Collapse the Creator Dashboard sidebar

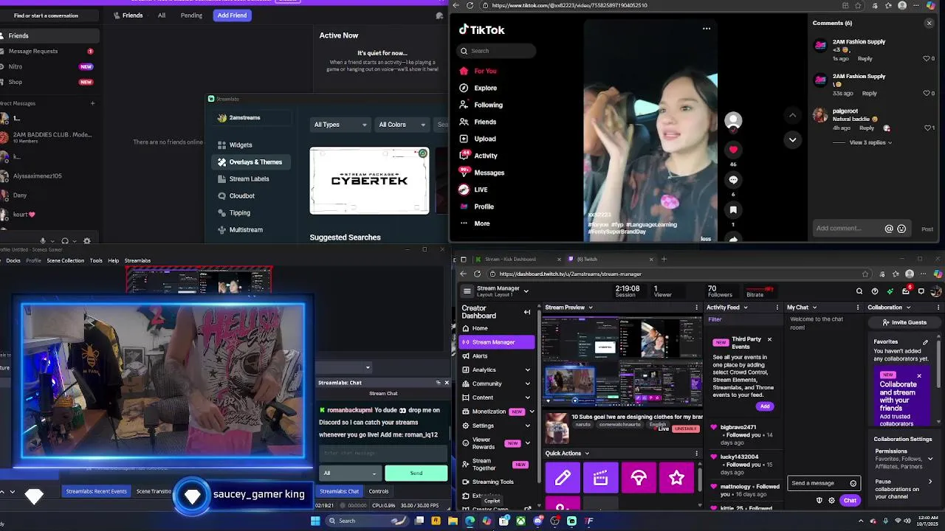(527, 312)
